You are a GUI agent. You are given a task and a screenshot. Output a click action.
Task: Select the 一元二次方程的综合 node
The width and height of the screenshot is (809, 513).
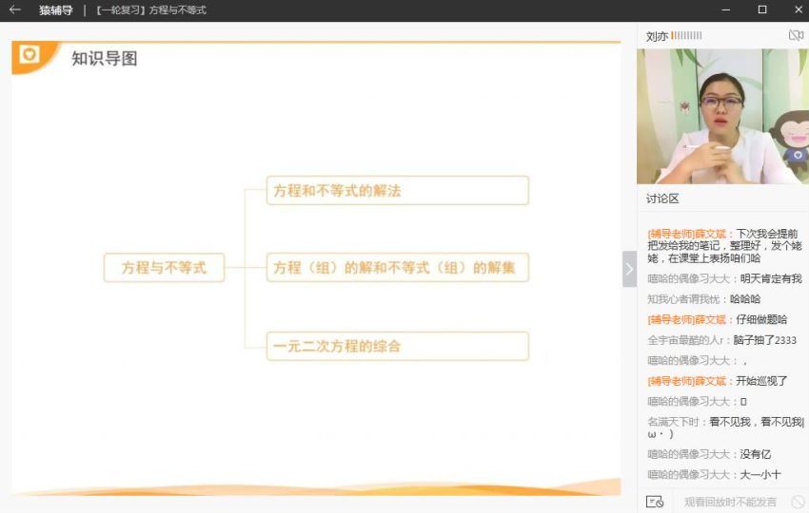point(398,346)
